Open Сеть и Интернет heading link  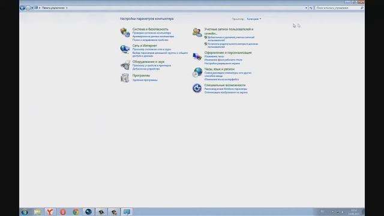(x=145, y=46)
